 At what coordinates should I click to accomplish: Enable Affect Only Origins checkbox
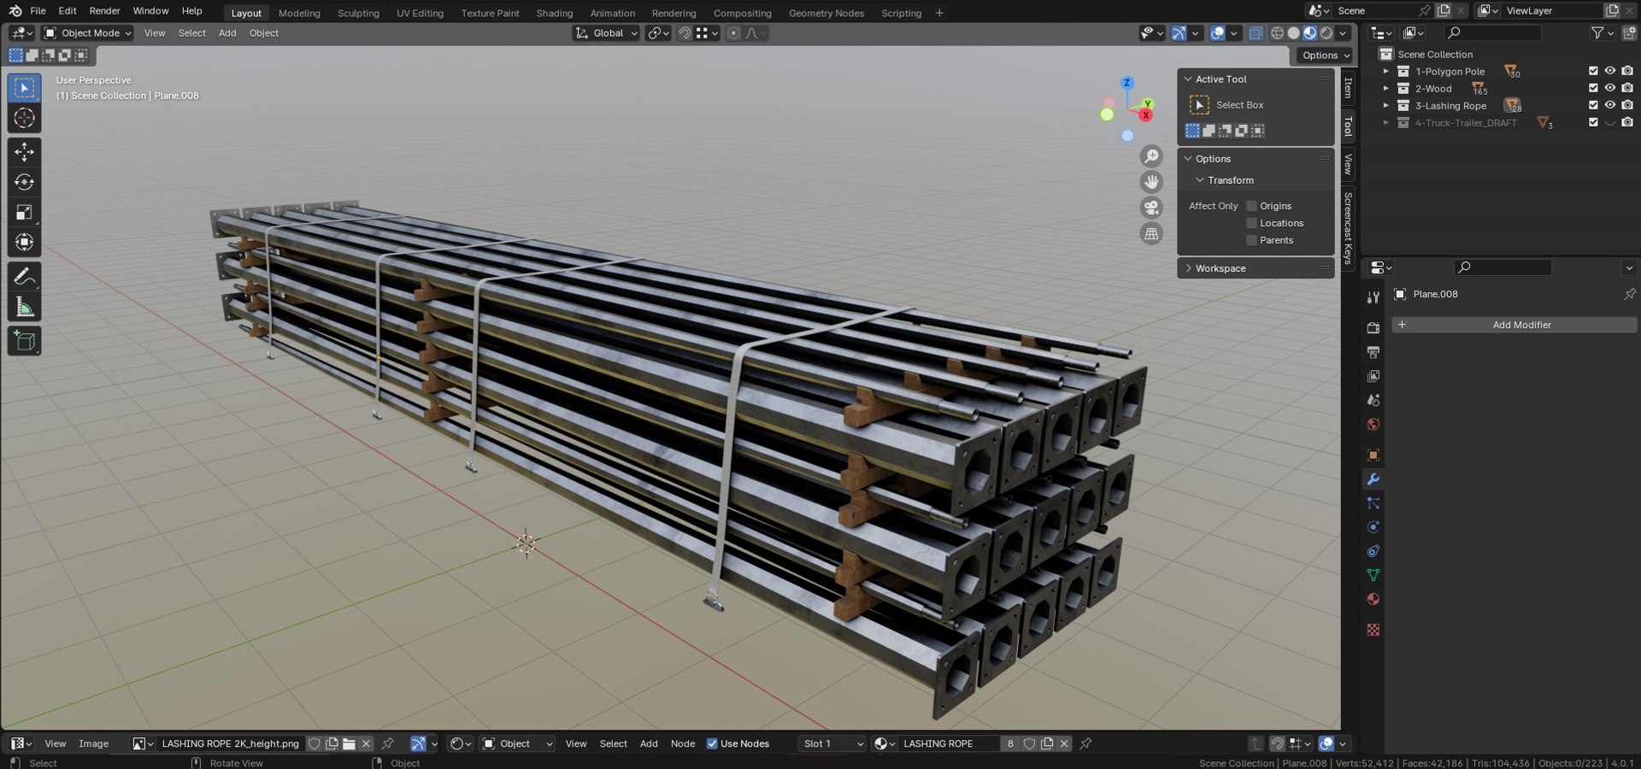1251,206
